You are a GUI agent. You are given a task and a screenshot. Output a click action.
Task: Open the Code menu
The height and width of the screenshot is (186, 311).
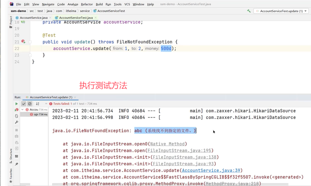(x=61, y=4)
